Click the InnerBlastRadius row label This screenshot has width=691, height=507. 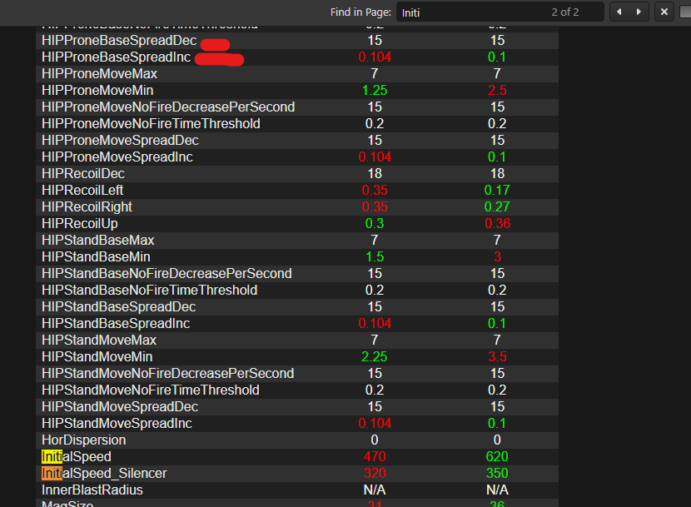click(x=92, y=490)
